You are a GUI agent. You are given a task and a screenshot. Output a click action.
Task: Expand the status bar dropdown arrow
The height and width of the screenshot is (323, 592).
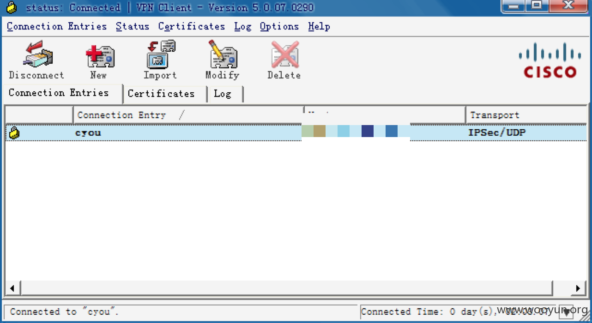pos(567,311)
